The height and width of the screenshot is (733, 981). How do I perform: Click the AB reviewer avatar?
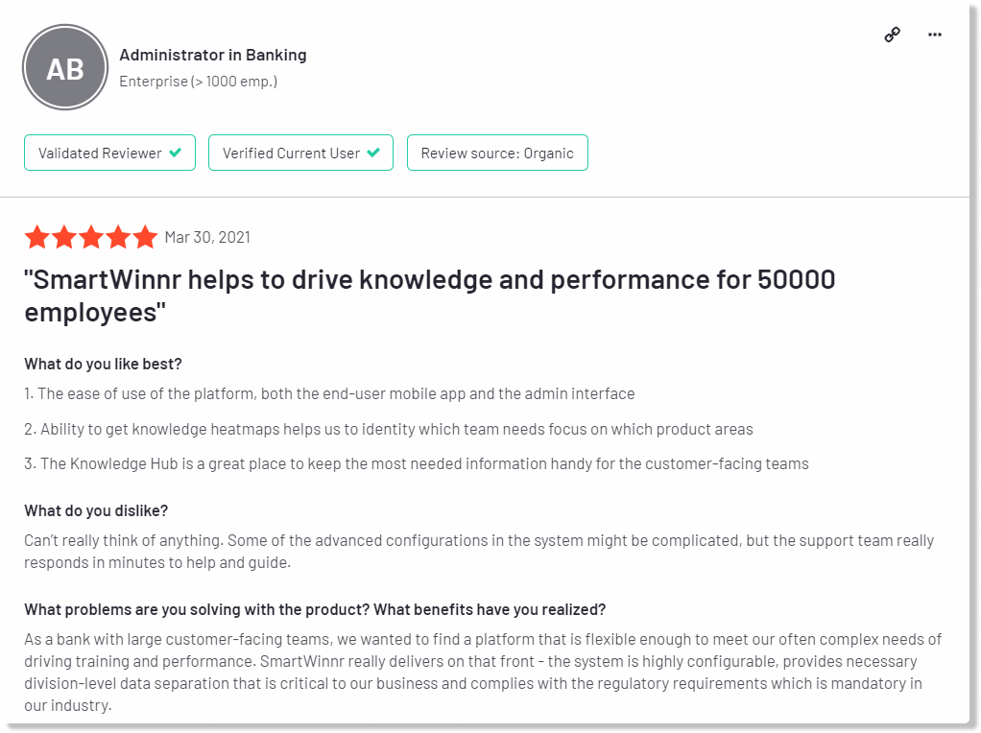pyautogui.click(x=65, y=67)
